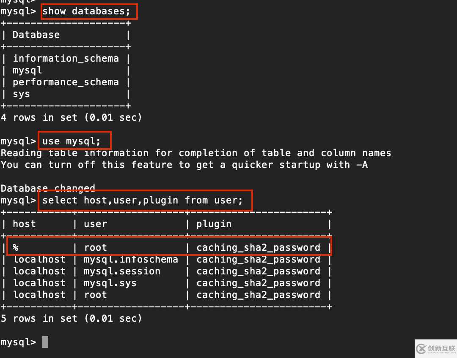The height and width of the screenshot is (358, 457).
Task: Click the "4 rows in set" result line
Action: click(x=71, y=118)
